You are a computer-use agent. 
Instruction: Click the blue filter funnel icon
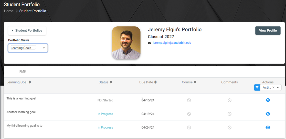[x=257, y=87]
